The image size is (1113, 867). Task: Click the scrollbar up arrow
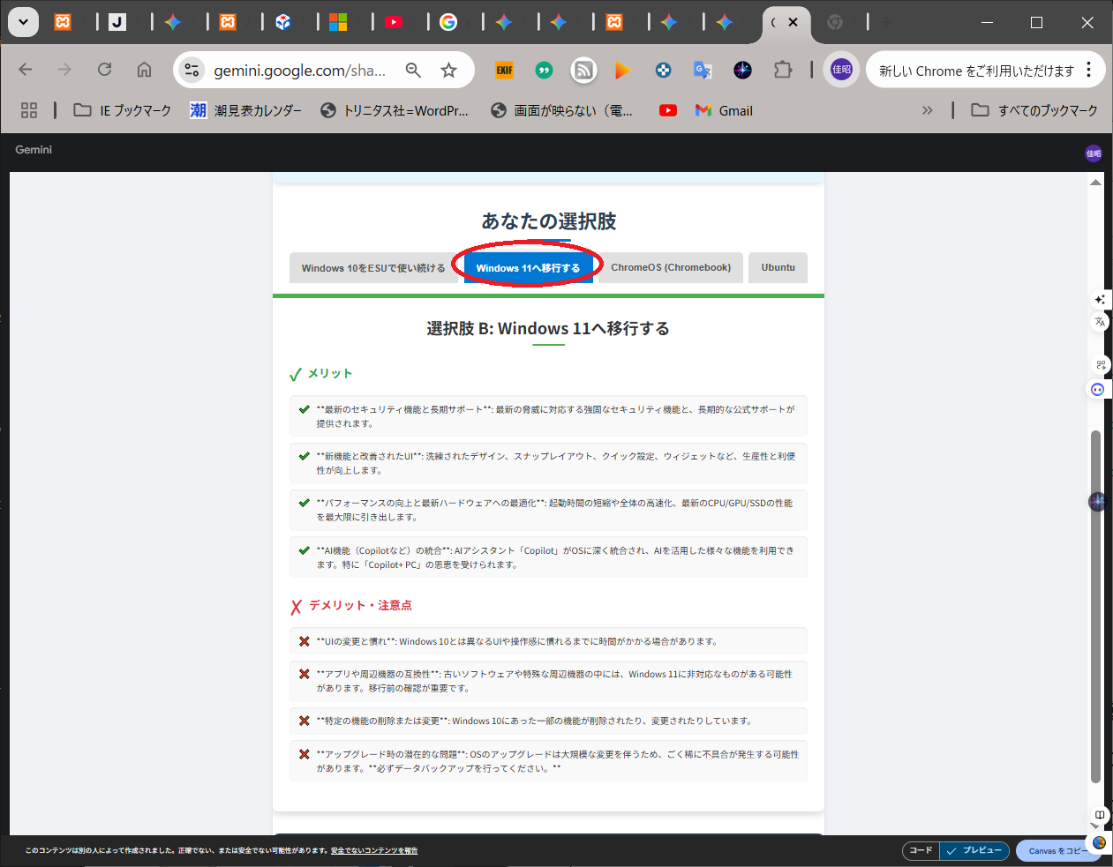(1095, 183)
